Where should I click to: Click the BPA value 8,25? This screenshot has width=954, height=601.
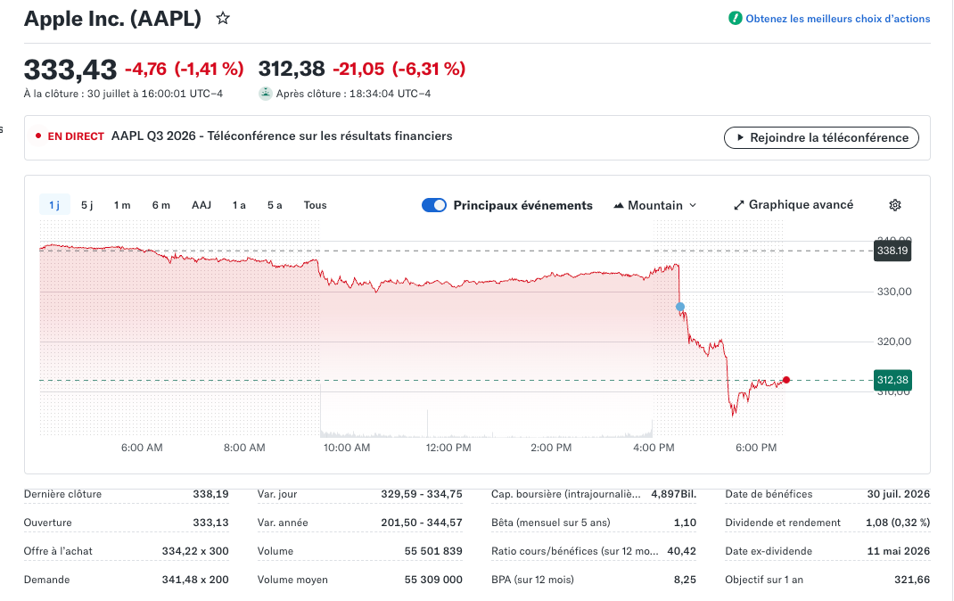point(685,580)
